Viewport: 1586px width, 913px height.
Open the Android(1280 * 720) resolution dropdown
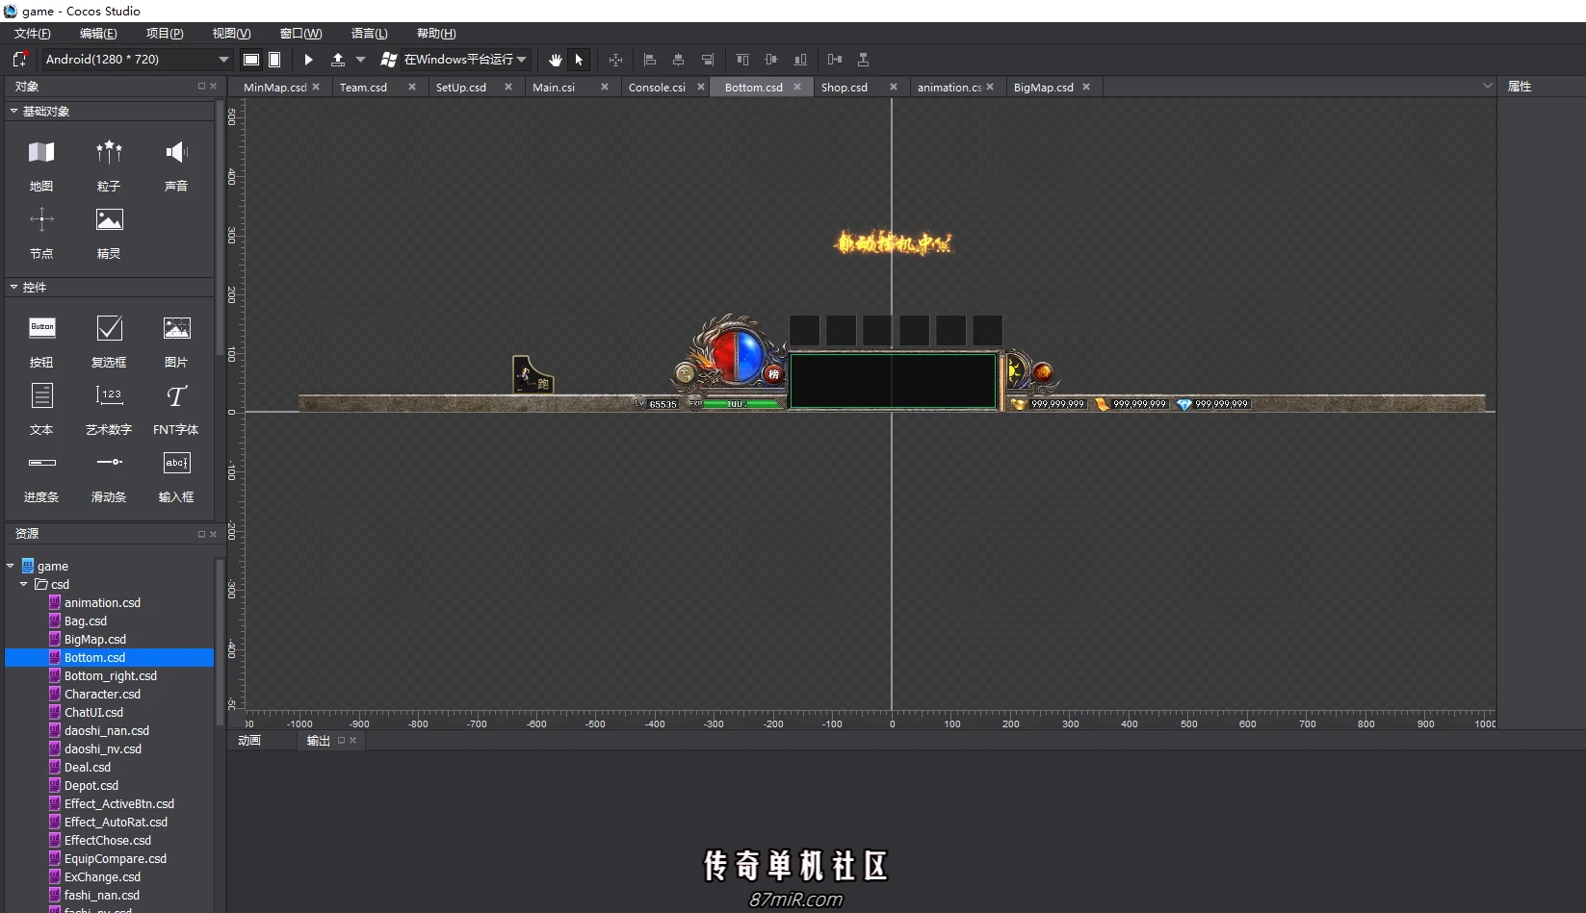(136, 60)
